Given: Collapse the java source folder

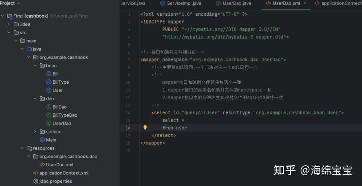Looking at the screenshot, I should point(22,49).
